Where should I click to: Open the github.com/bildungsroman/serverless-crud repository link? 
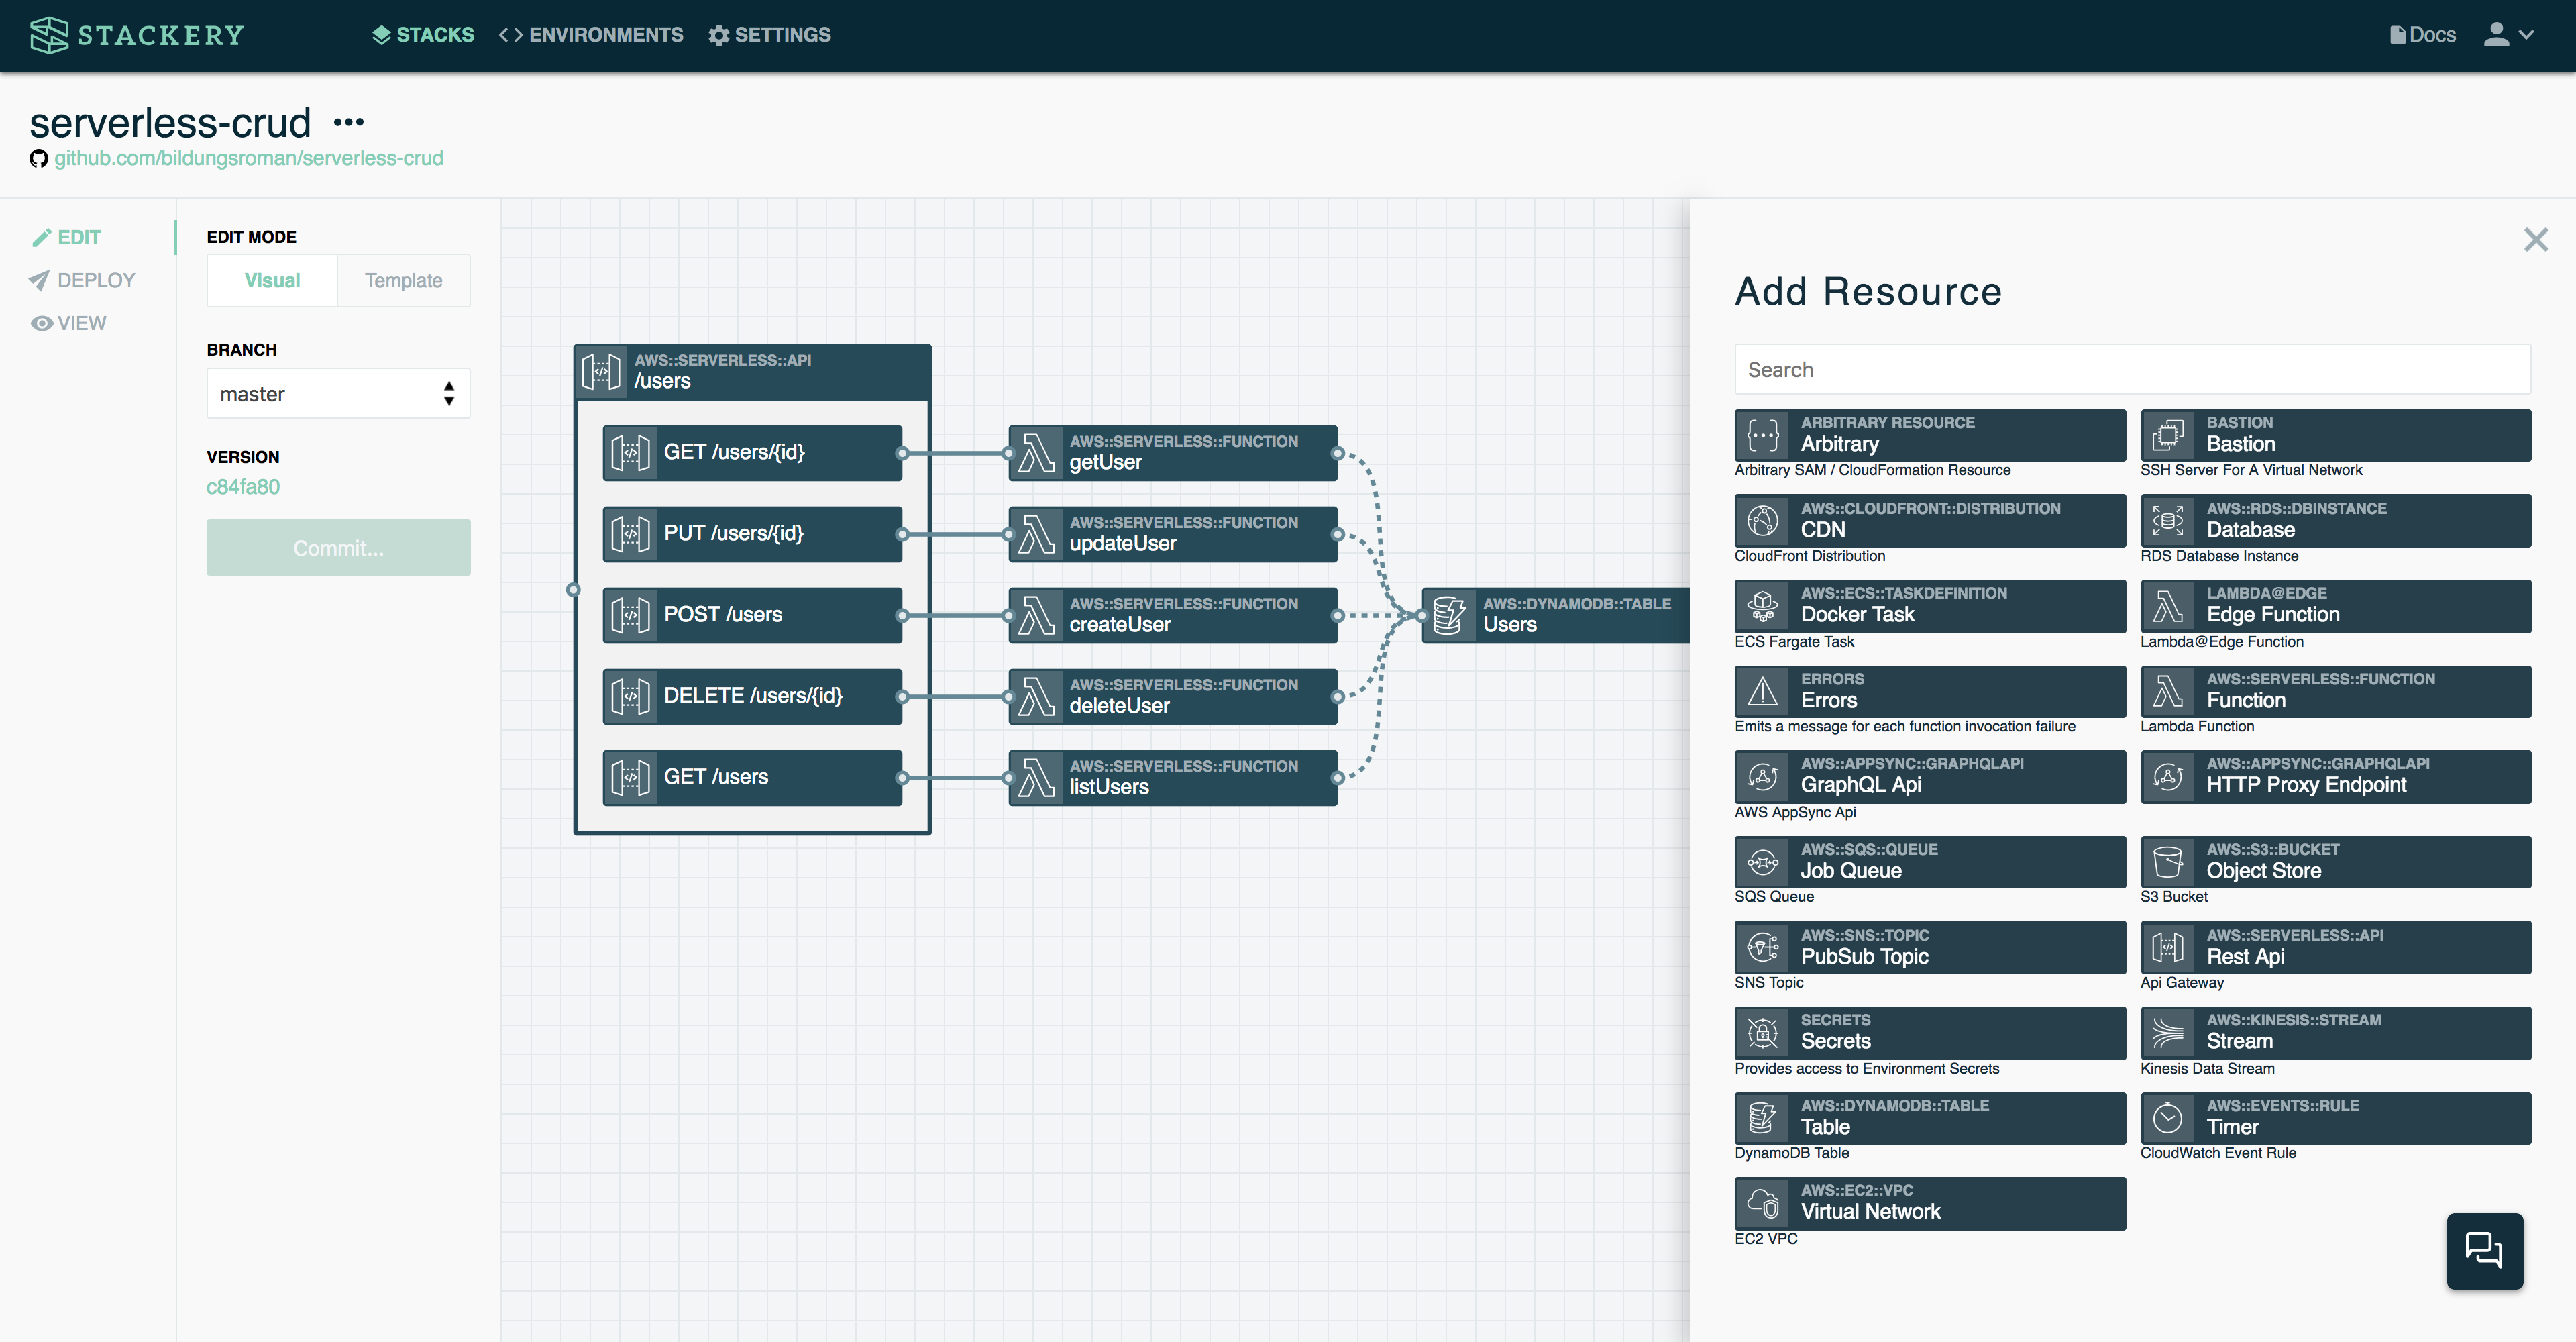tap(248, 158)
